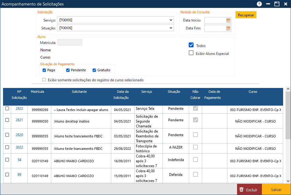The image size is (291, 195).
Task: Enable Exibir Aluno Especial checkbox
Action: (x=191, y=53)
